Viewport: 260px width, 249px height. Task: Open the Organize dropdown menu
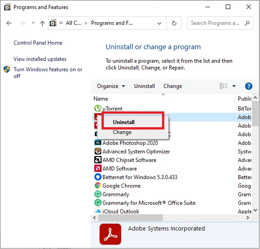111,86
